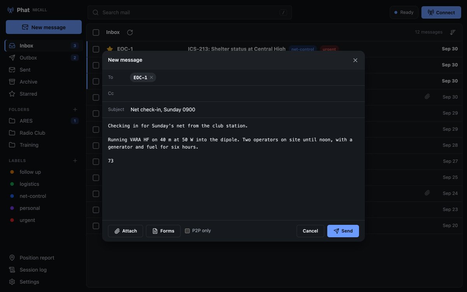Viewport: 467px width, 292px height.
Task: Open the Session log
Action: [43, 270]
